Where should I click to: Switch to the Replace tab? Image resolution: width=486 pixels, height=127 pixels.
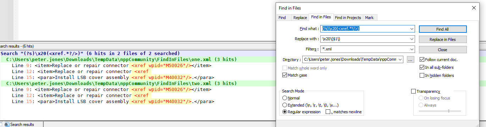(300, 17)
